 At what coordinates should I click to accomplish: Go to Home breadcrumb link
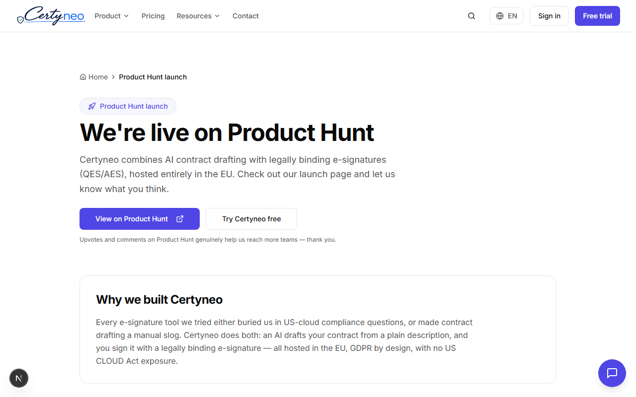[x=94, y=77]
